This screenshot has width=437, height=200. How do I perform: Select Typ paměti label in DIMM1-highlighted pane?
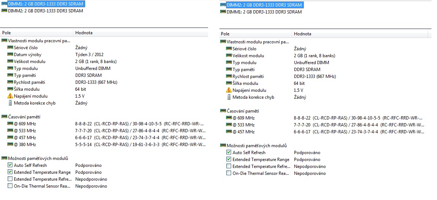(x=25, y=75)
